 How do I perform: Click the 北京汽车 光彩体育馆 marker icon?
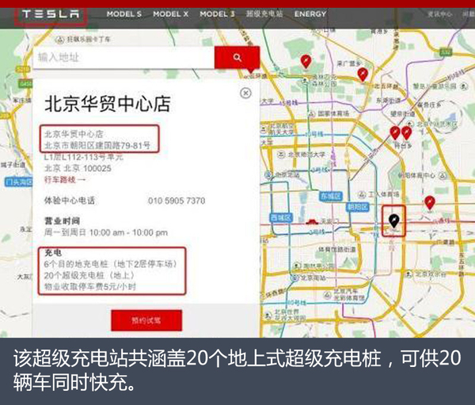pos(328,294)
